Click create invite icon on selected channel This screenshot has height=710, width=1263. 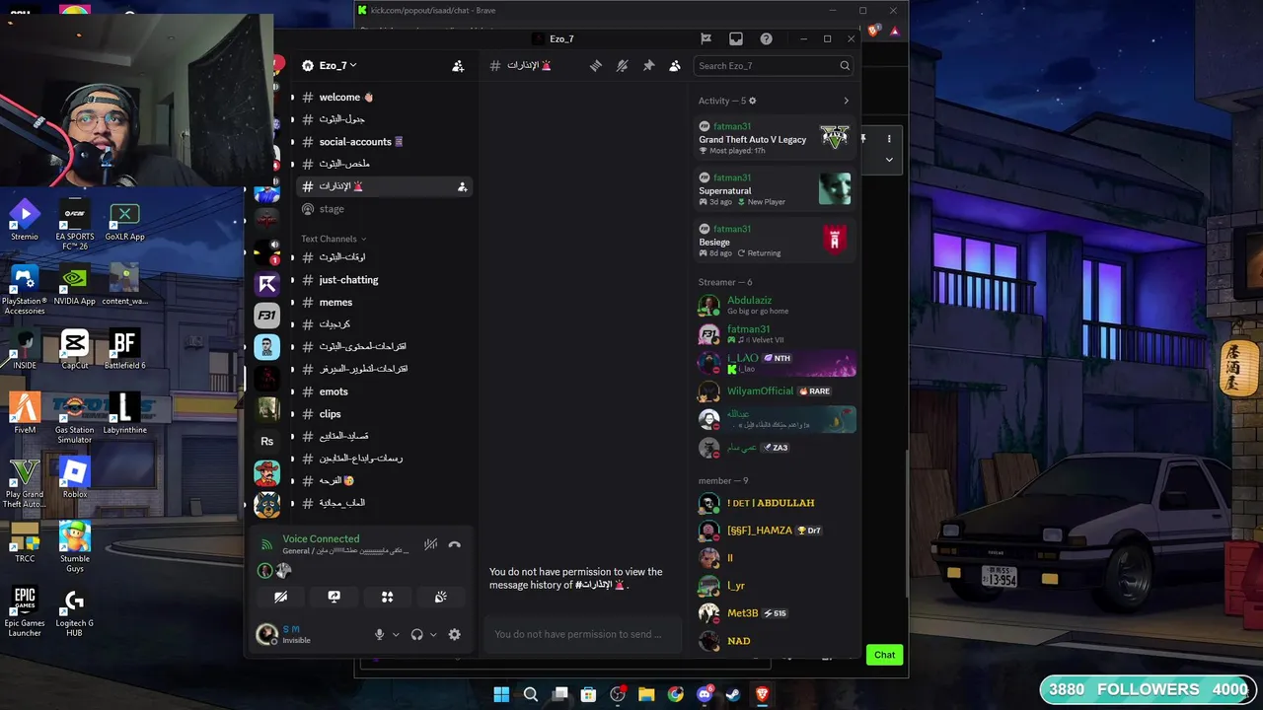click(462, 186)
